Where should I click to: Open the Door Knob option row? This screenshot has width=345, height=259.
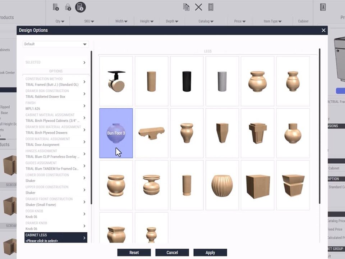[56, 214]
